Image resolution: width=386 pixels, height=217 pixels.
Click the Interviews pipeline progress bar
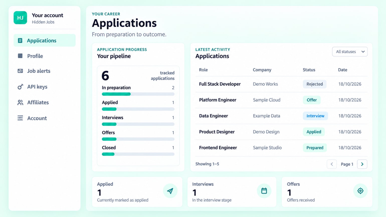click(138, 124)
